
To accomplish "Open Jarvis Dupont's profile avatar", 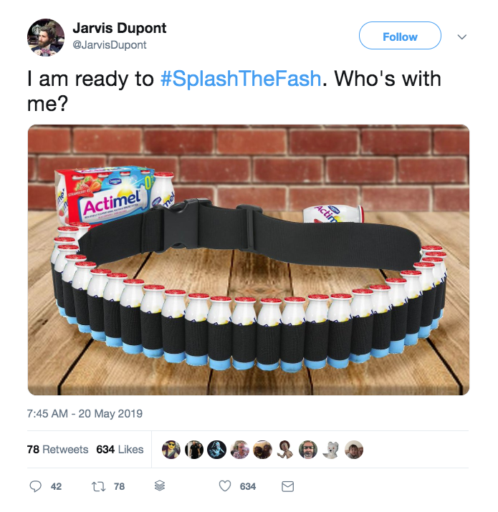I will click(46, 37).
